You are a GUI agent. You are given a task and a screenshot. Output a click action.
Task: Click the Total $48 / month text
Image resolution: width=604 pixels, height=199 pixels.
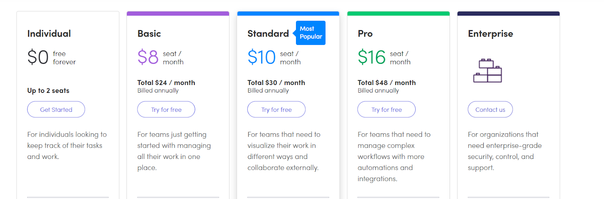[387, 83]
